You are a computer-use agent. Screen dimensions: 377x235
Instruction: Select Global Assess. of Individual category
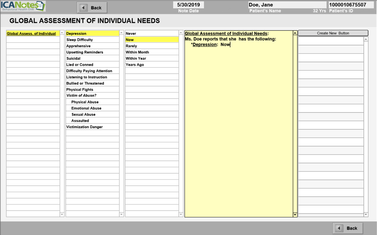[x=31, y=33]
